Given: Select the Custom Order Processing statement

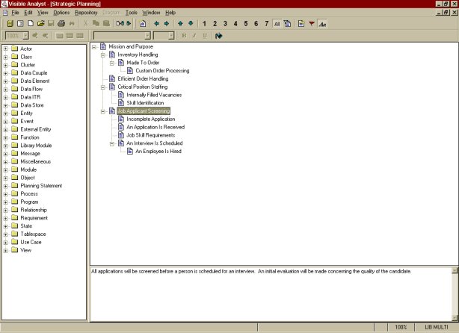Looking at the screenshot, I should click(x=162, y=71).
